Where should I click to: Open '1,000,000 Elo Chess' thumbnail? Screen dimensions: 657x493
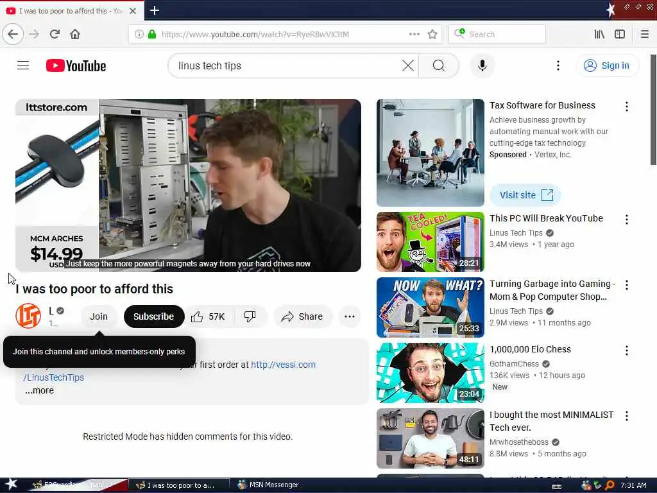(x=431, y=373)
